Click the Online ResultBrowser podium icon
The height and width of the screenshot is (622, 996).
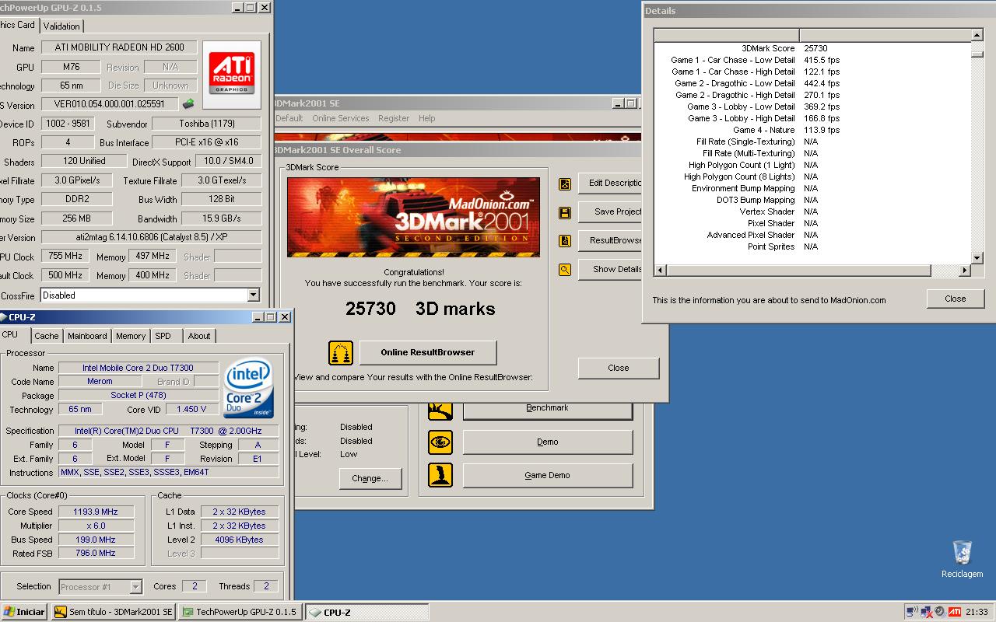pos(341,353)
